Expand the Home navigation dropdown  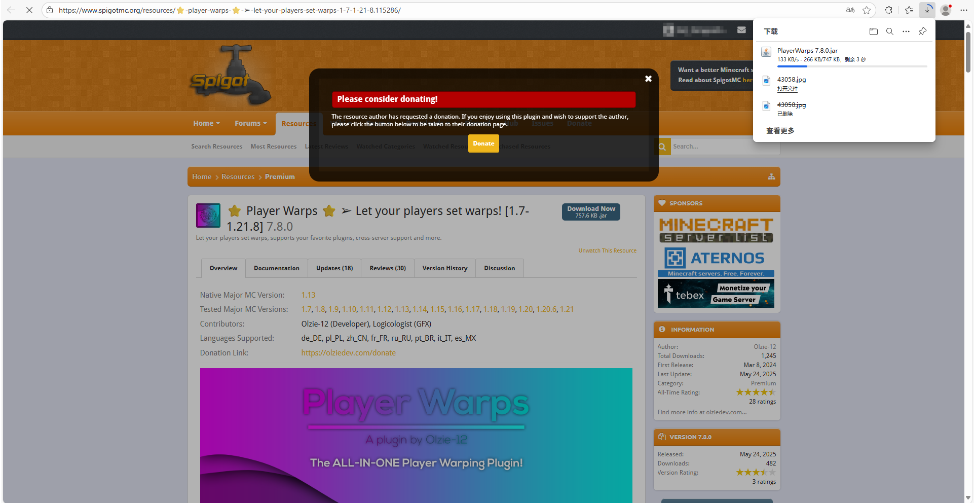click(x=206, y=123)
